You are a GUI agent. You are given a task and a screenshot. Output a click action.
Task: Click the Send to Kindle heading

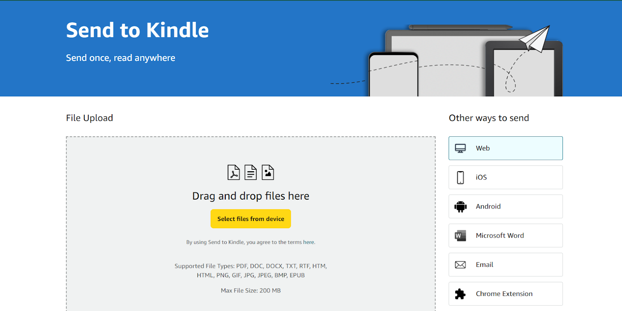click(x=137, y=30)
